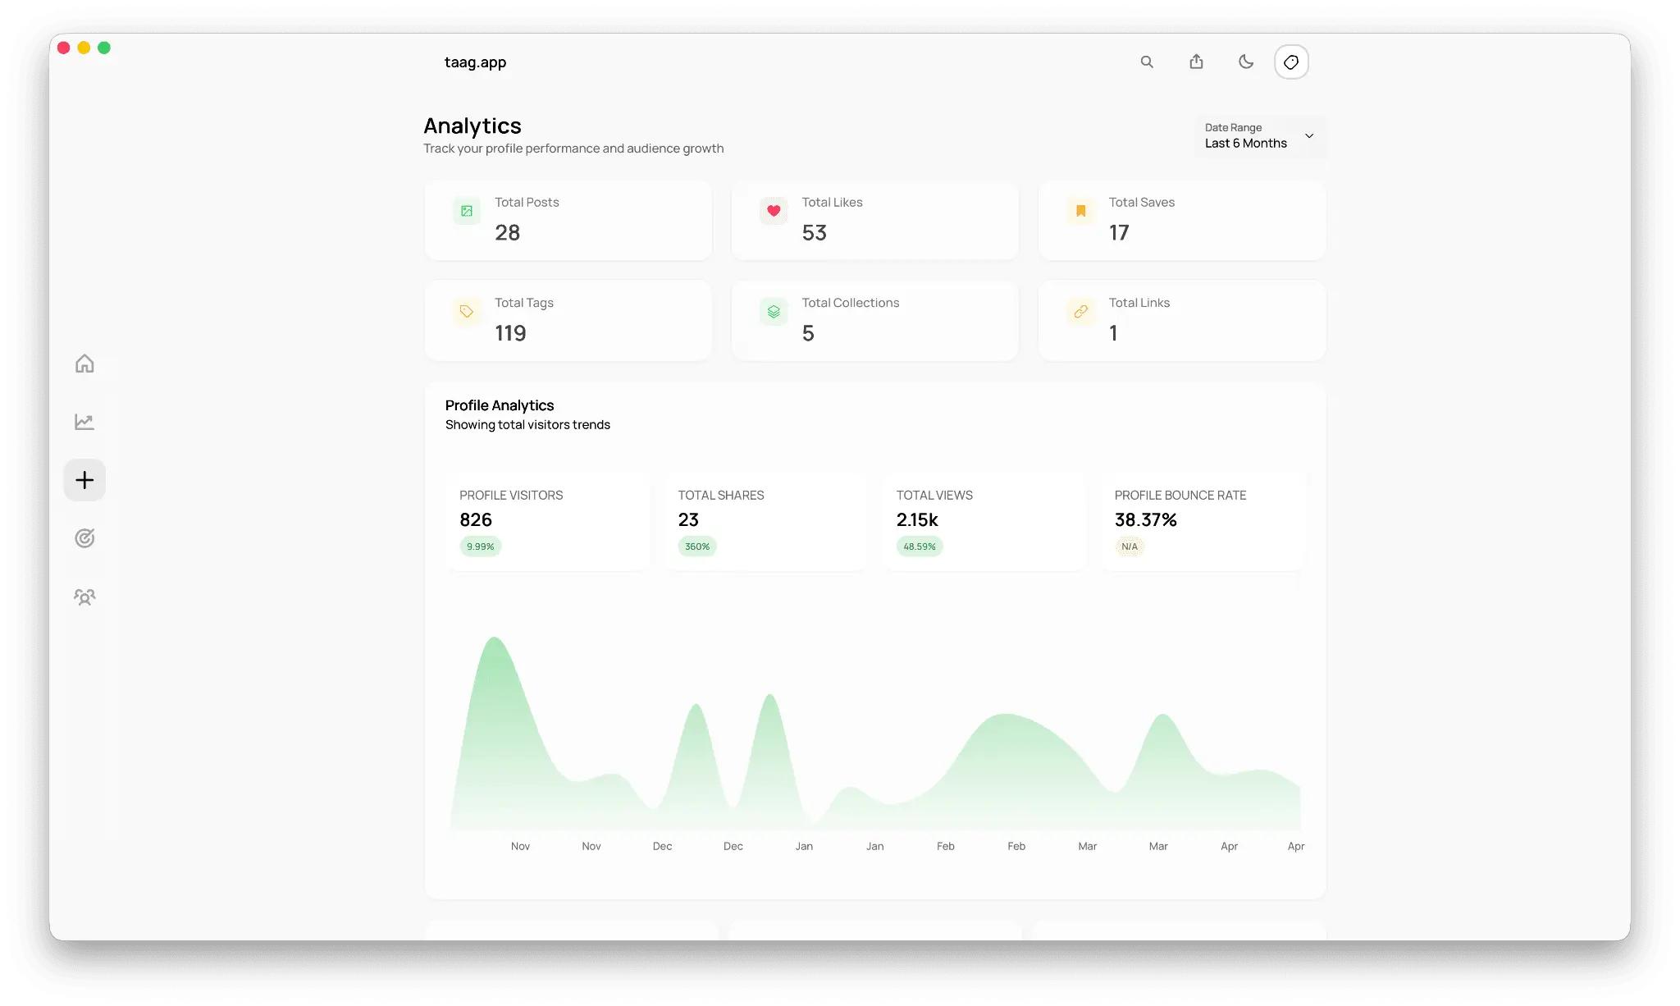Open the Date Range dropdown
Screen dimensions: 1680x1006
coord(1260,135)
